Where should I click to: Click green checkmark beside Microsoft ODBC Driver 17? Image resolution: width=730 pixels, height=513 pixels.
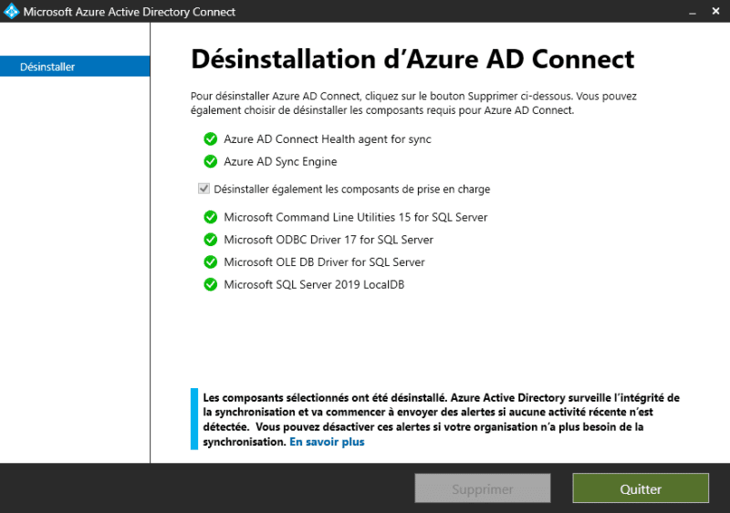211,239
